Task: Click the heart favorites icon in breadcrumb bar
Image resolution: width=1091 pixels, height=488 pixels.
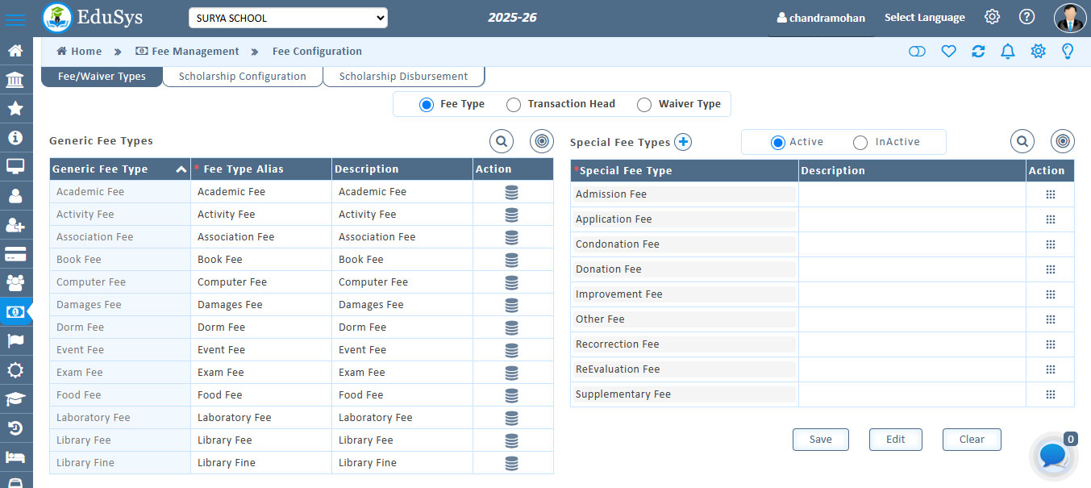Action: pos(948,52)
